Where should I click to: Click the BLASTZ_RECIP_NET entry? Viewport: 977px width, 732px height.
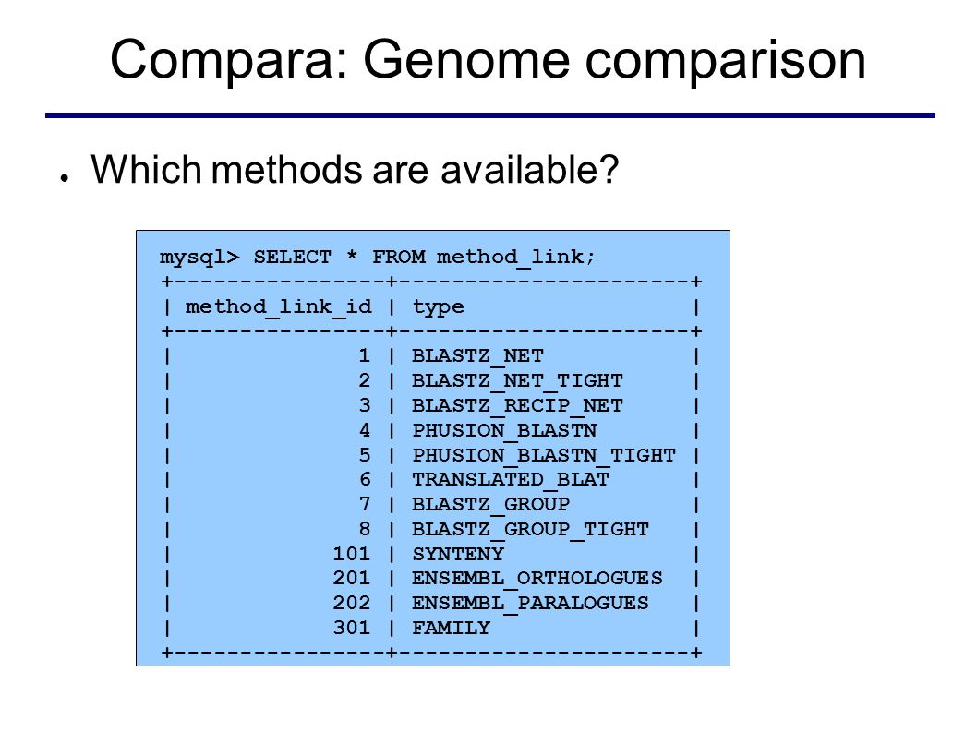click(x=517, y=405)
